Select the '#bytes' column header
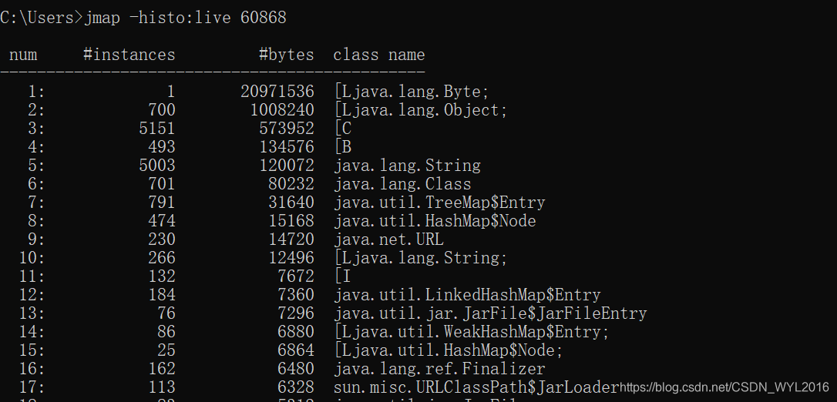 (x=287, y=55)
